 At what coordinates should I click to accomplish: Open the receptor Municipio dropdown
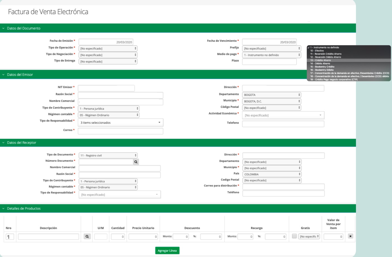click(272, 168)
